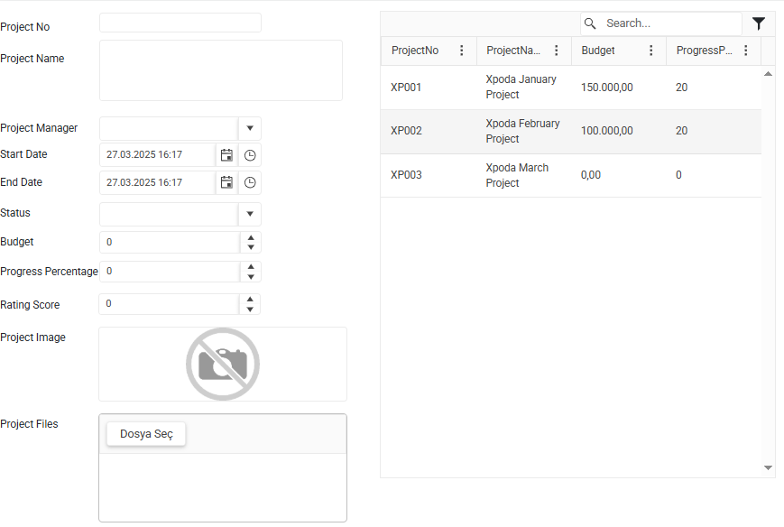The image size is (784, 527).
Task: Expand the Status dropdown
Action: [250, 214]
